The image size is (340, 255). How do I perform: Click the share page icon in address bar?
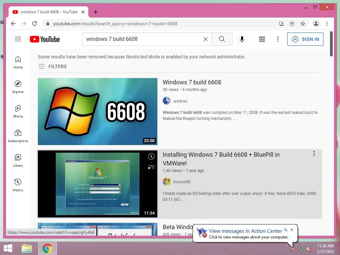pyautogui.click(x=292, y=24)
